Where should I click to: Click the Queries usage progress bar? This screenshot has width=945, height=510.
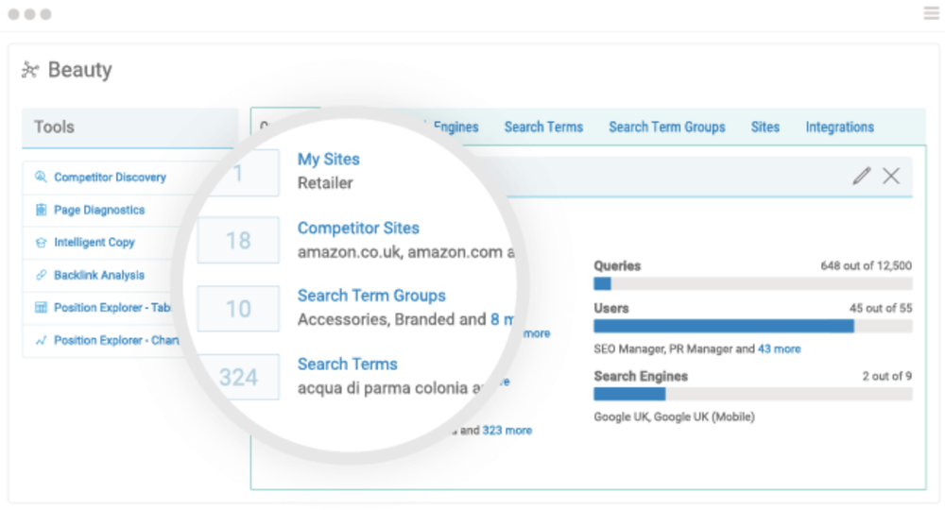tap(752, 283)
